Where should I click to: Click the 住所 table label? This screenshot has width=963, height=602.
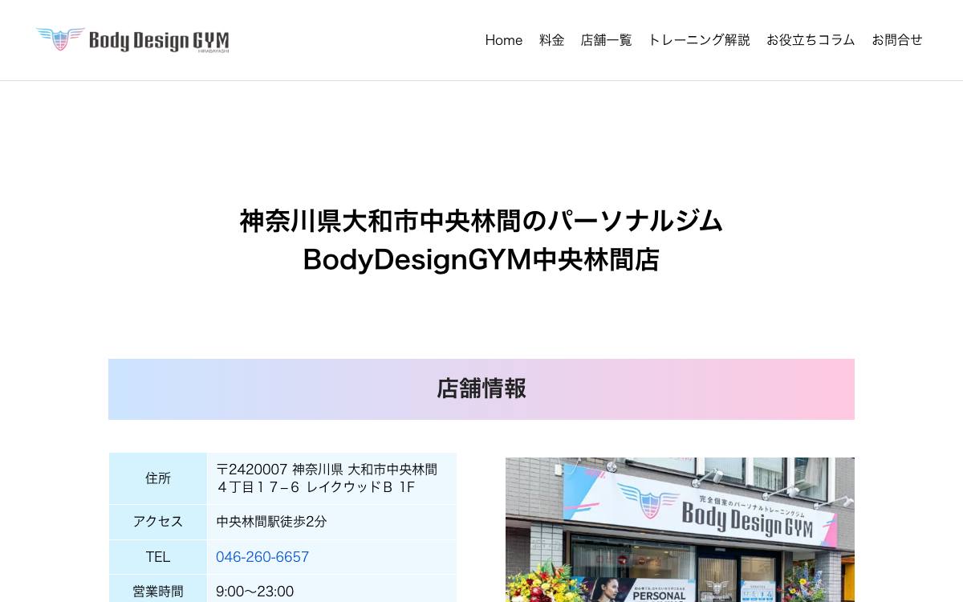pyautogui.click(x=158, y=478)
